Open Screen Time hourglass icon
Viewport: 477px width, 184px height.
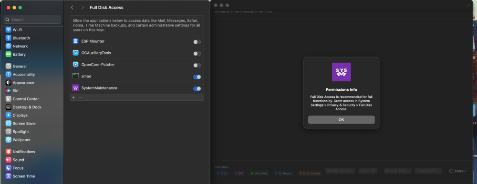tap(8, 176)
